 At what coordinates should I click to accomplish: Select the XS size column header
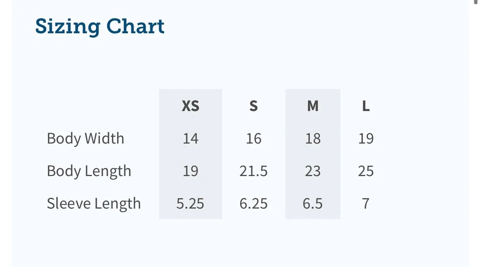tap(191, 106)
